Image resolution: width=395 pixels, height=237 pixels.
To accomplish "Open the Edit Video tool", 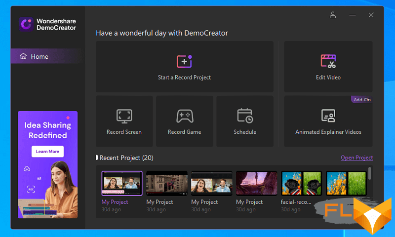I will (x=328, y=62).
